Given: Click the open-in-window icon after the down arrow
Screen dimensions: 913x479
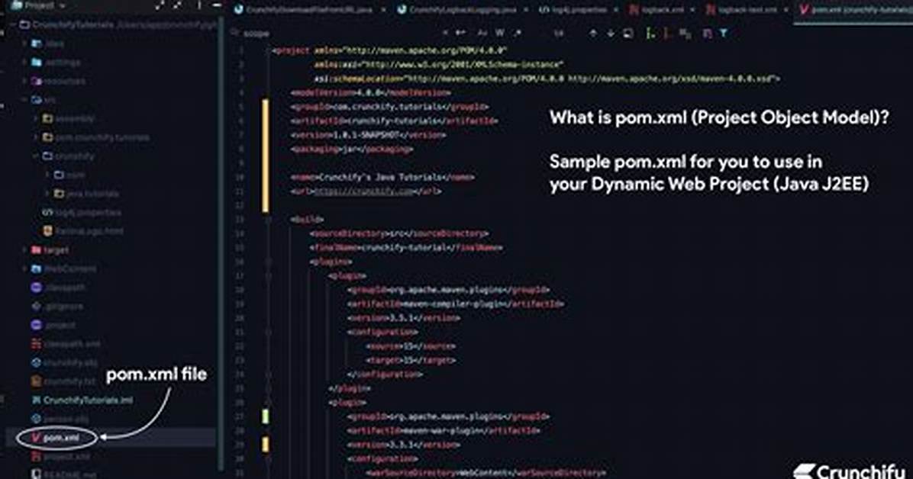Looking at the screenshot, I should 627,34.
